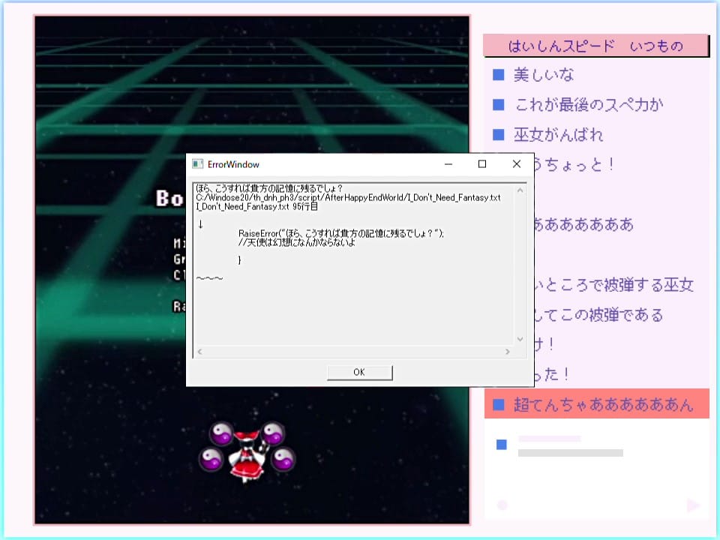Click left arrow of the error text horizontal scrollbar
Screen dimensions: 720x540
pyautogui.click(x=199, y=351)
